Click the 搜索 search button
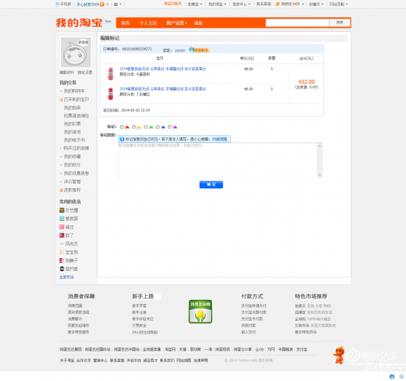Screen dimensions: 406x381 pyautogui.click(x=340, y=22)
